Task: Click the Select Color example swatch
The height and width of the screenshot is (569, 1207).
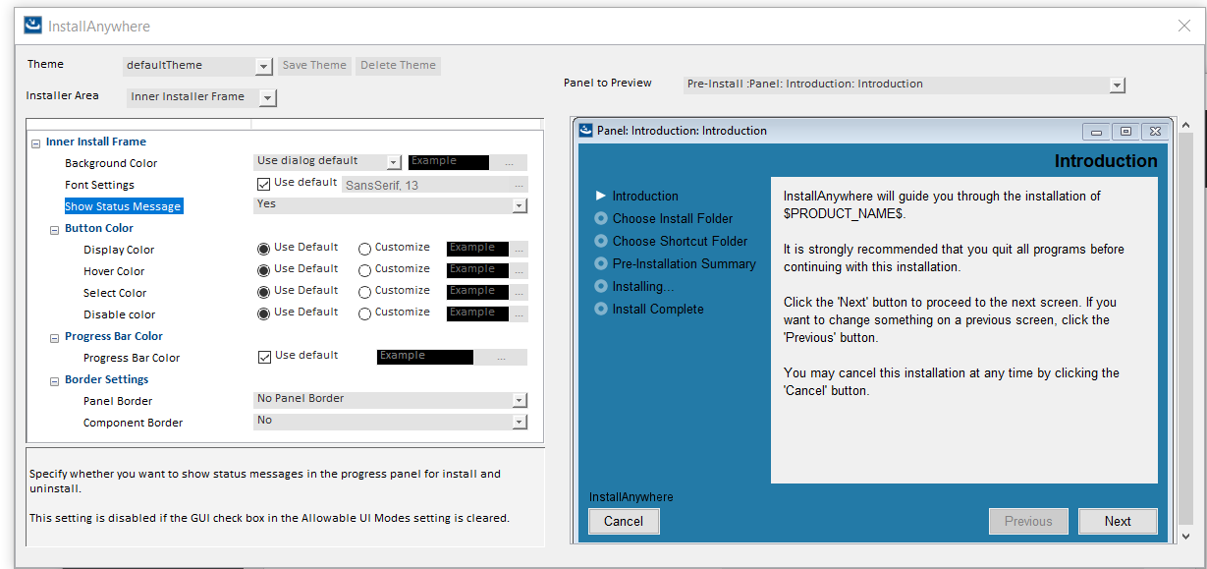Action: (477, 292)
